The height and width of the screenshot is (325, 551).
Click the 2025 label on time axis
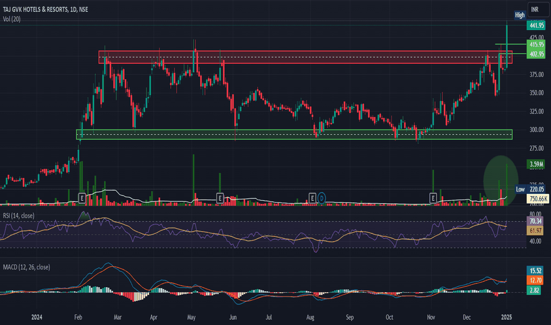click(507, 317)
